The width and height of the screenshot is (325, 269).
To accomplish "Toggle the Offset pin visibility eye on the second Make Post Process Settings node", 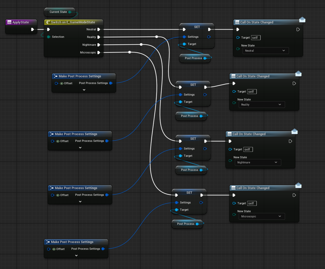I will coord(57,141).
